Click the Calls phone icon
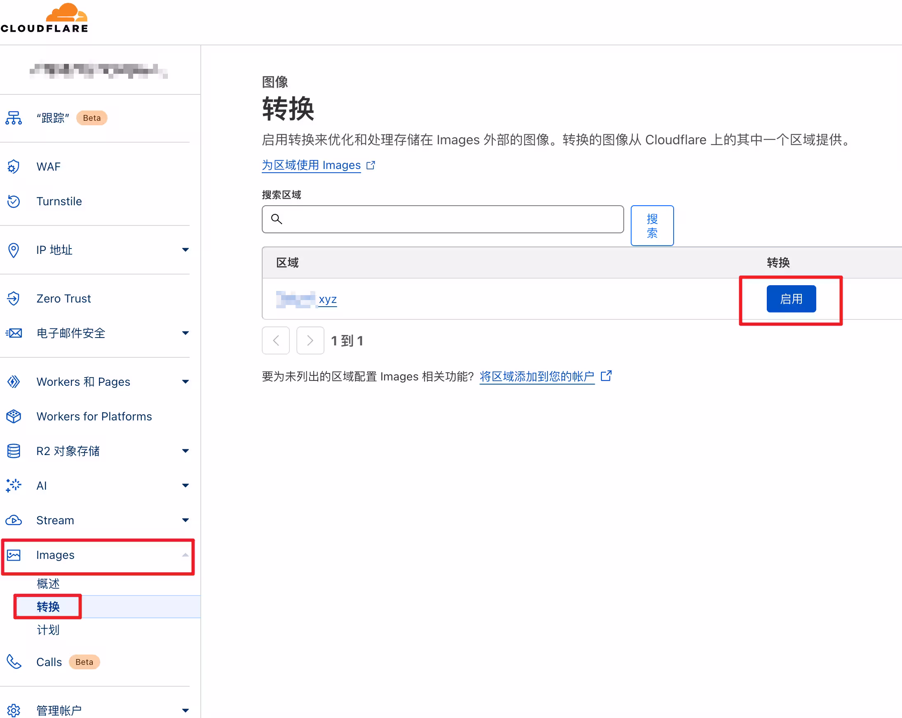This screenshot has width=902, height=718. click(14, 662)
